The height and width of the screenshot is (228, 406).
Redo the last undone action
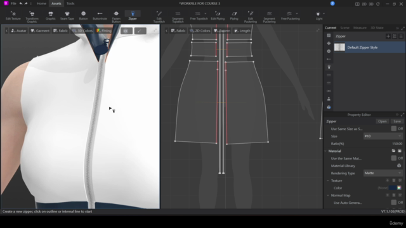pyautogui.click(x=26, y=4)
